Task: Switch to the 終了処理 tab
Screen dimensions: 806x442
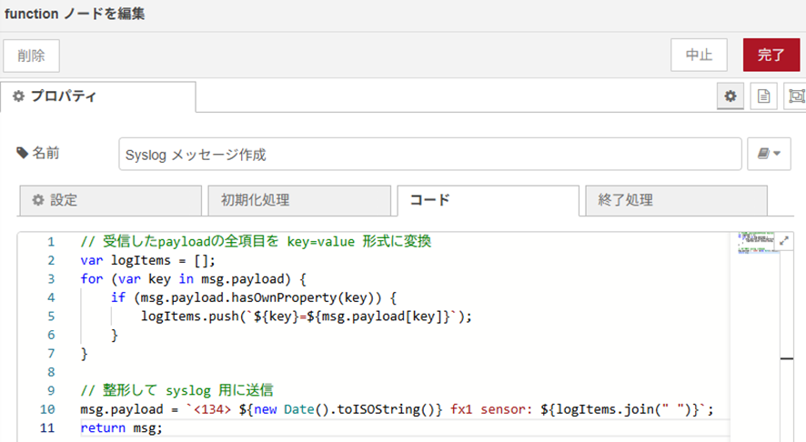Action: (676, 200)
